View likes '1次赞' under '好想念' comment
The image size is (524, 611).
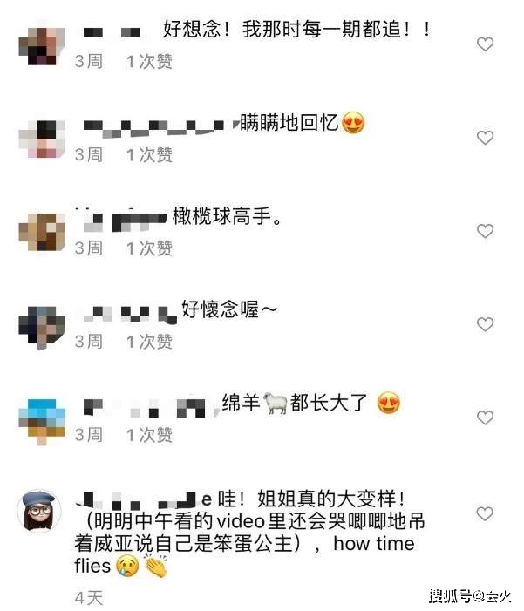[149, 62]
